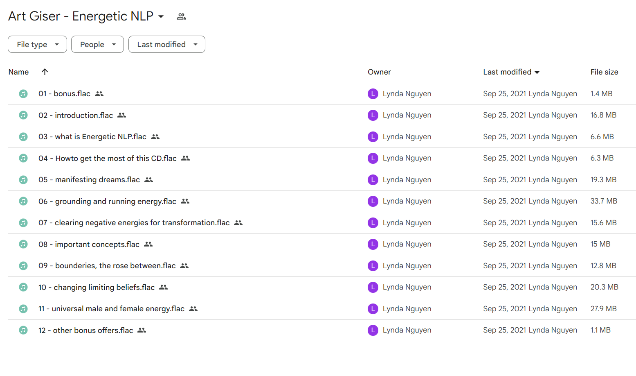Click owner Lynda Nguyen on 10 - changing limiting row
The height and width of the screenshot is (376, 636).
point(407,287)
